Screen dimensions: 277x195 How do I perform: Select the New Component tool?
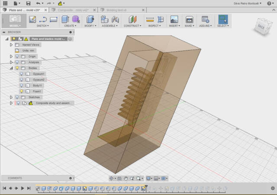click(104, 19)
